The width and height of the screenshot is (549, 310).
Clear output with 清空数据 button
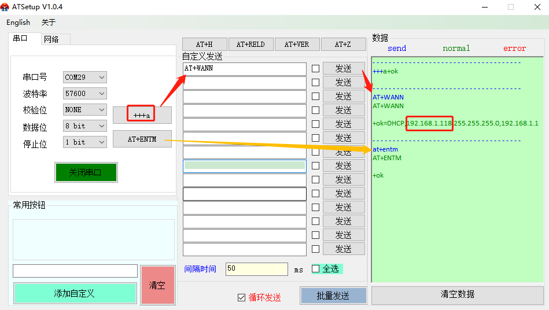click(457, 294)
